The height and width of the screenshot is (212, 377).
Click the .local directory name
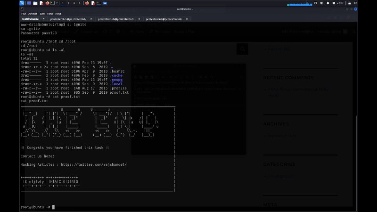coord(116,84)
